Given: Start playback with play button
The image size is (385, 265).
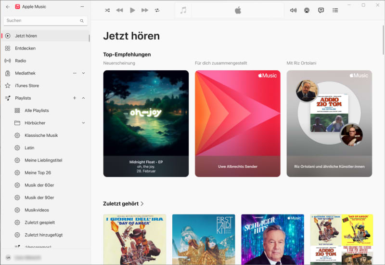Looking at the screenshot, I should tap(132, 10).
